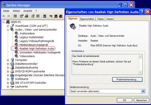Open the Geräteverwendung dropdown
151x105 pixels.
[143, 91]
